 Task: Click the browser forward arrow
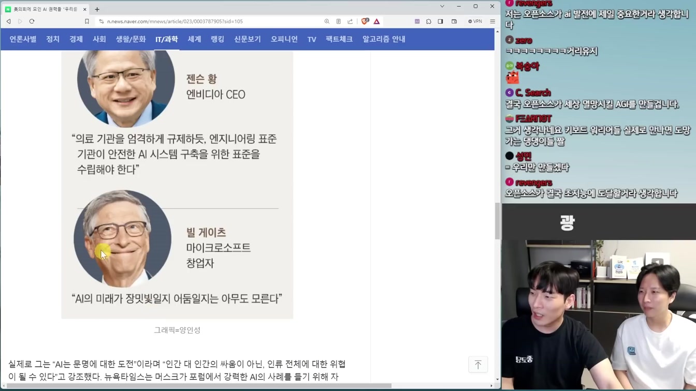pyautogui.click(x=20, y=21)
